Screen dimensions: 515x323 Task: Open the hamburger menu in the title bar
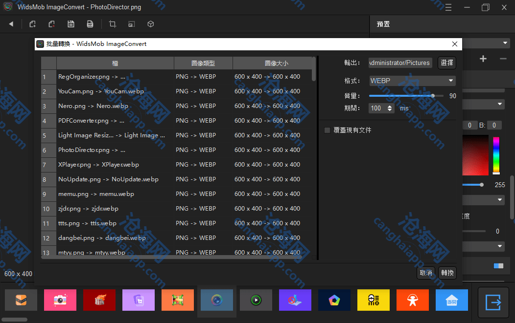pos(448,7)
